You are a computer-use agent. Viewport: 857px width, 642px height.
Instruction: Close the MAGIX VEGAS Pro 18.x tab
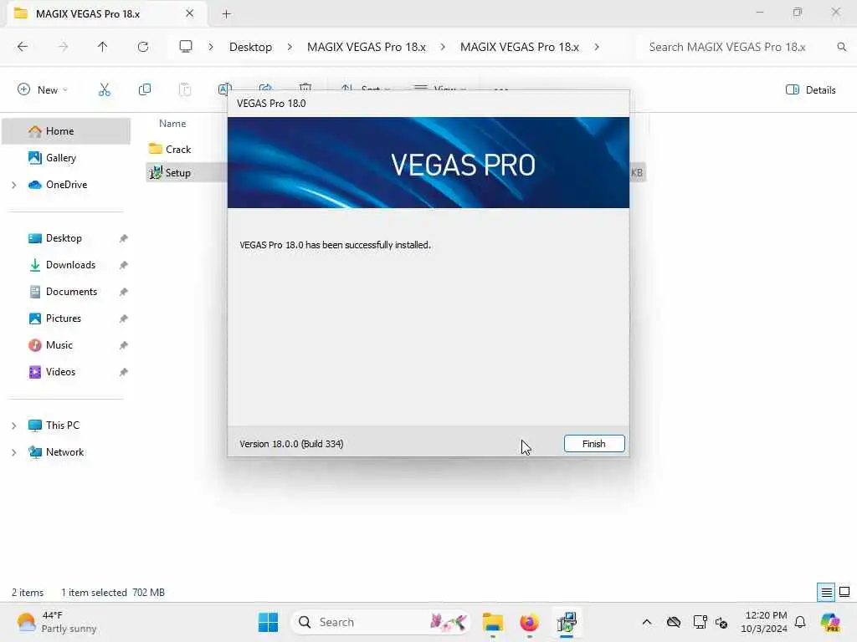[x=189, y=13]
